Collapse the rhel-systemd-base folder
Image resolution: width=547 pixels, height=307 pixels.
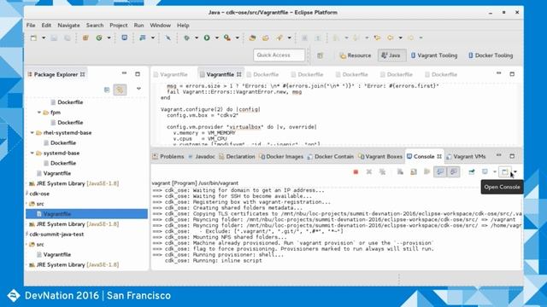(32, 133)
